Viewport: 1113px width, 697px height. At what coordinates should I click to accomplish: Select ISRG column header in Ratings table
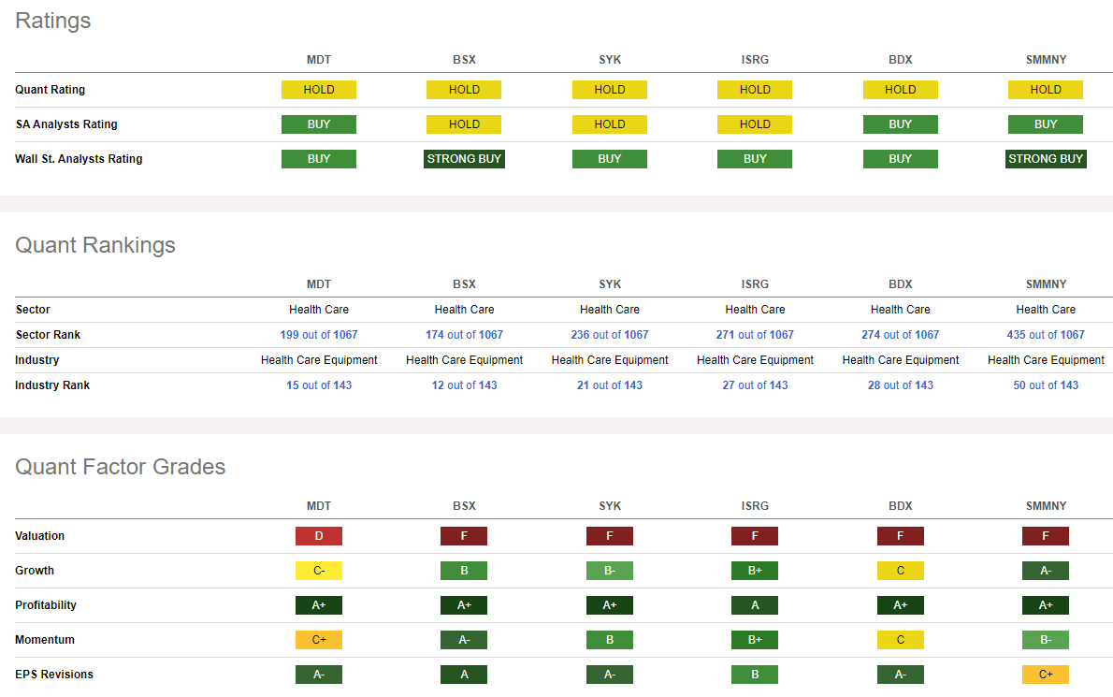[x=755, y=60]
